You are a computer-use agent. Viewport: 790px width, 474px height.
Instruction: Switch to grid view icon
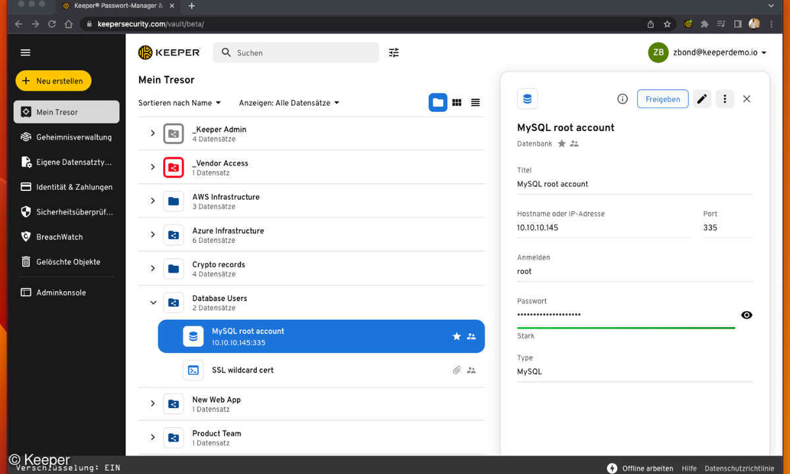(457, 103)
